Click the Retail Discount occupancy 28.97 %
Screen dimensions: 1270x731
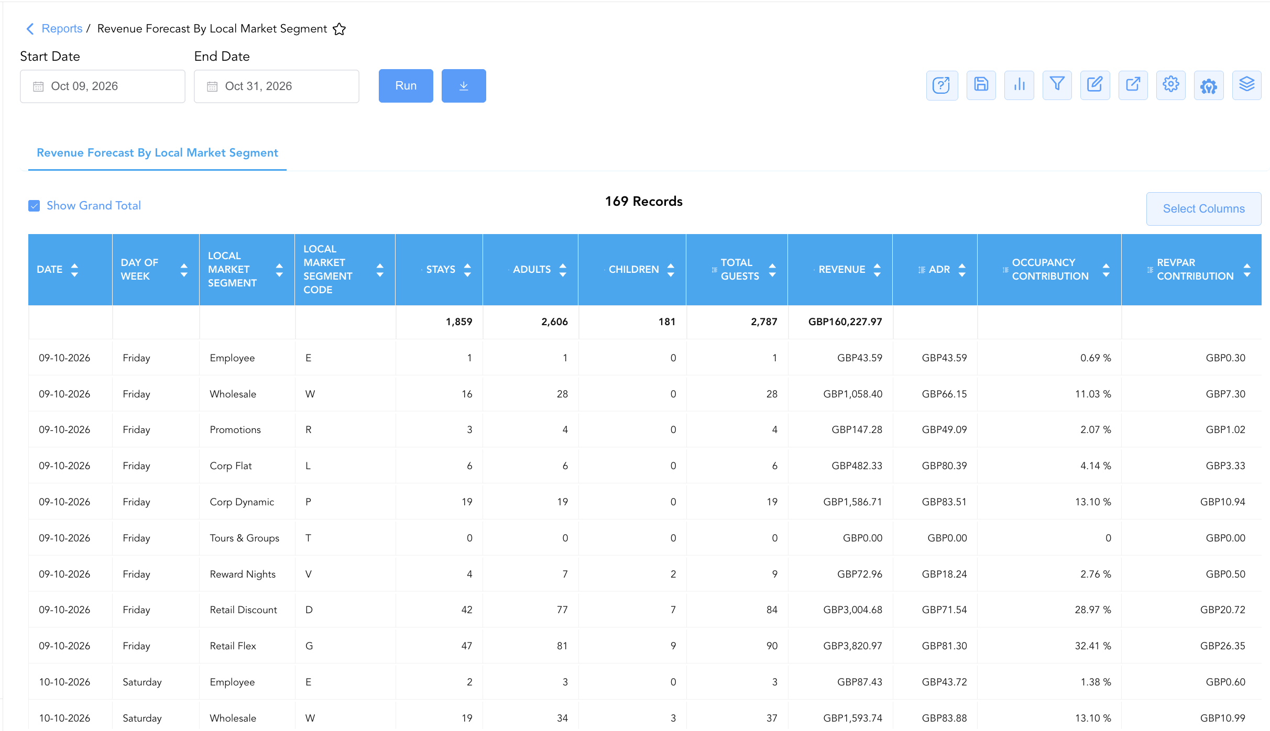click(x=1093, y=610)
